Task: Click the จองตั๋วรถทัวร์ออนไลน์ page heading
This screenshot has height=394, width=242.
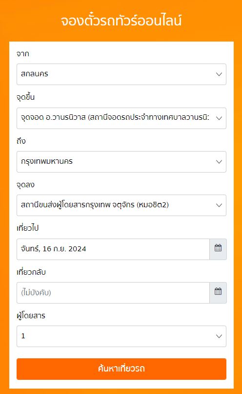Action: 121,21
